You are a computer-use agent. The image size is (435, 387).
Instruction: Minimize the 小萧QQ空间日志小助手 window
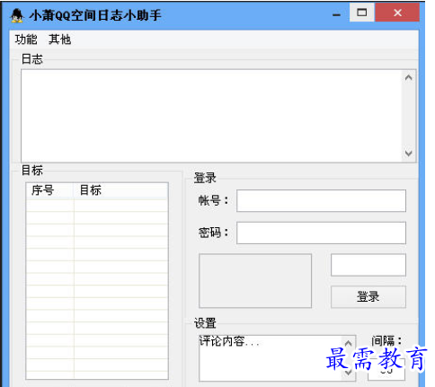(337, 13)
